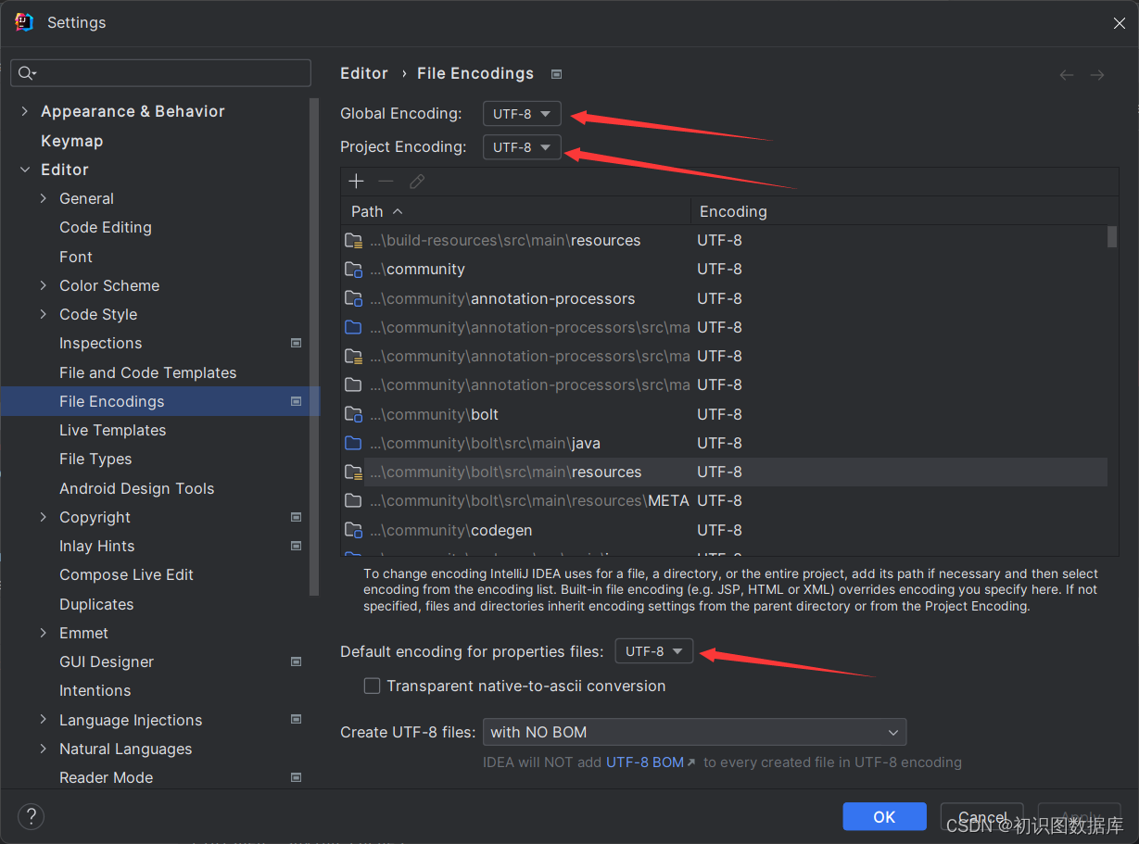Click the encoding table vertical scrollbar
Image resolution: width=1139 pixels, height=844 pixels.
pos(1112,237)
